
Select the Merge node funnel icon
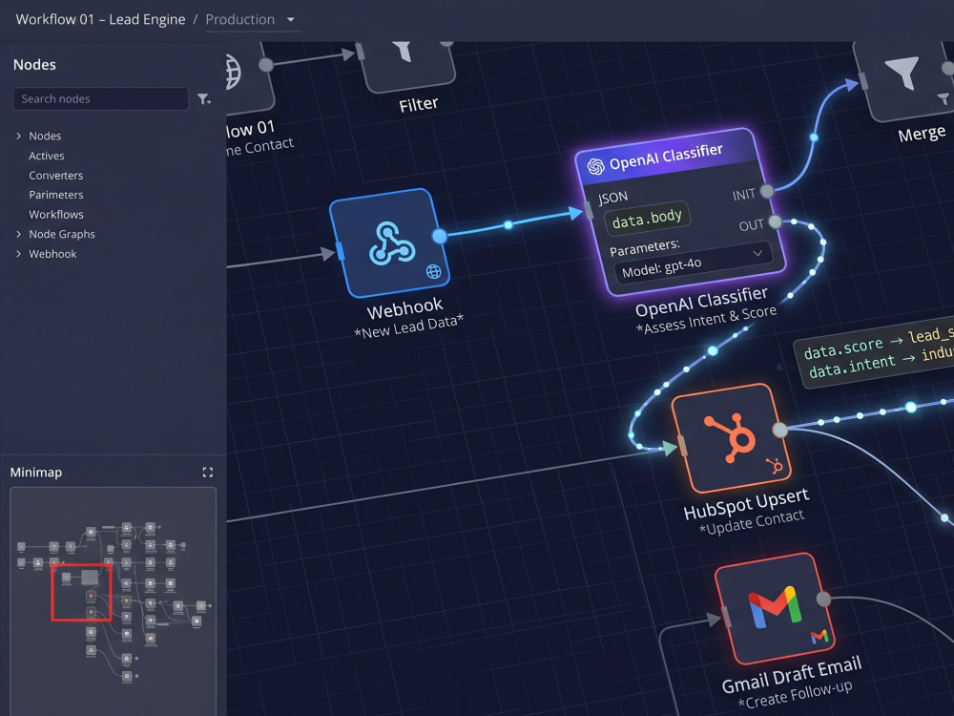pos(902,74)
